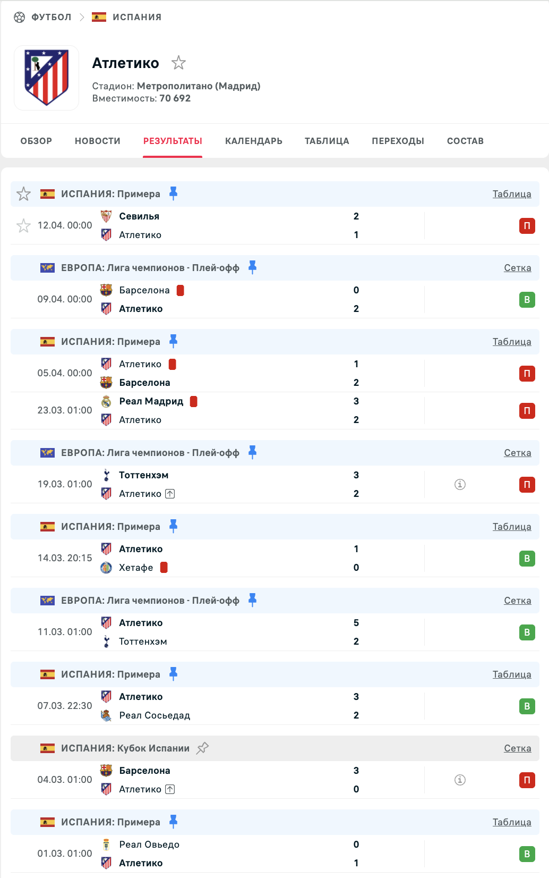Click the football icon in breadcrumb
549x878 pixels.
[19, 17]
